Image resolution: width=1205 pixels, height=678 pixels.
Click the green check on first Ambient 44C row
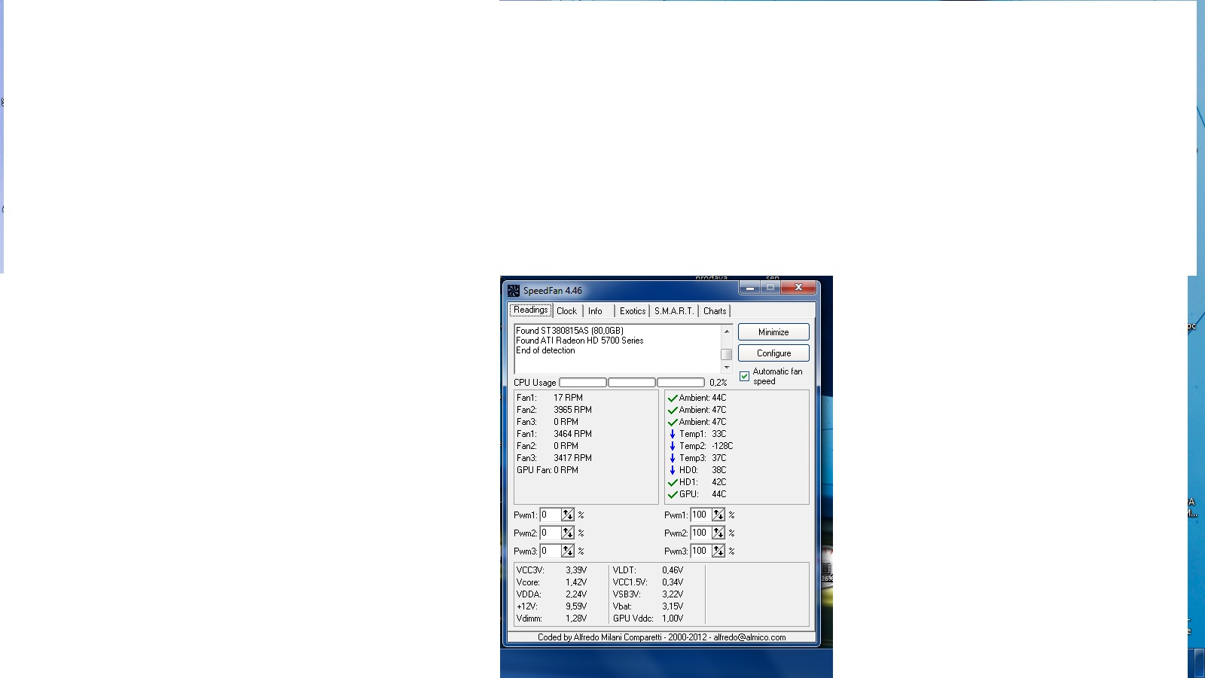(x=673, y=399)
